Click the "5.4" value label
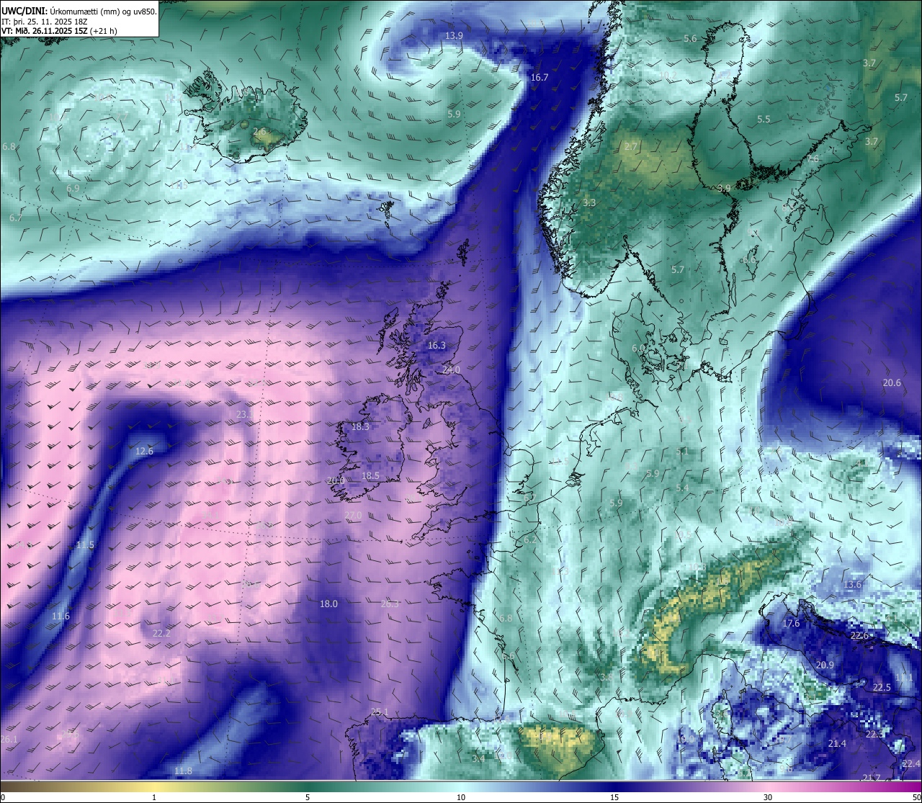The image size is (922, 803). [682, 488]
